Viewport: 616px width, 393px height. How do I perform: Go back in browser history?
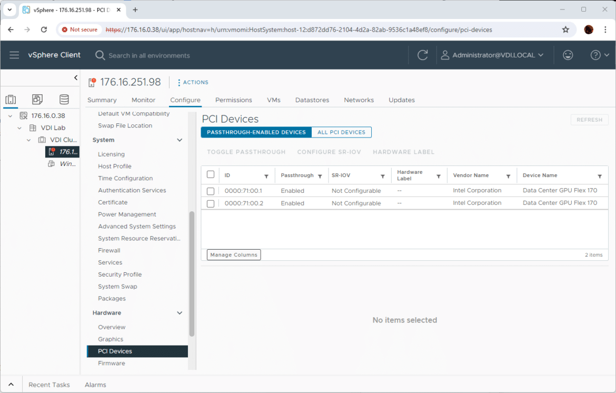(11, 30)
